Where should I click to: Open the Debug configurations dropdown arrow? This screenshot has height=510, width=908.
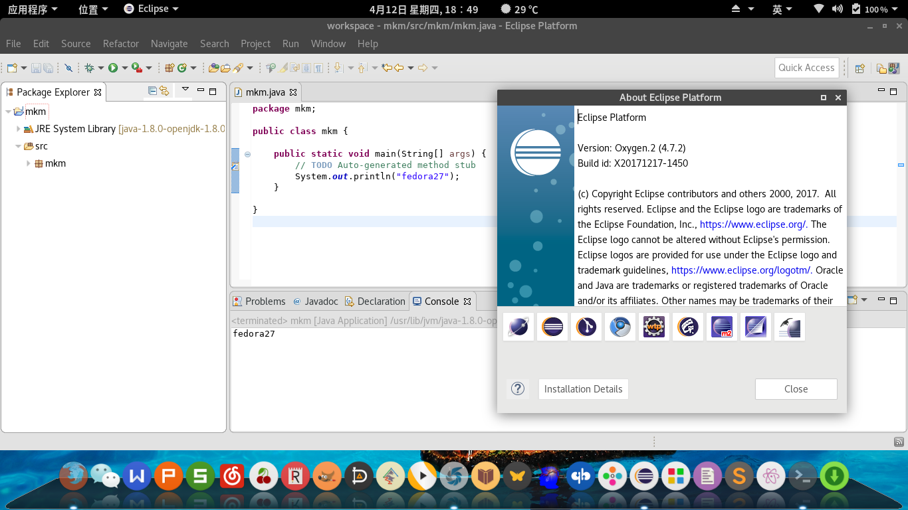coord(101,68)
